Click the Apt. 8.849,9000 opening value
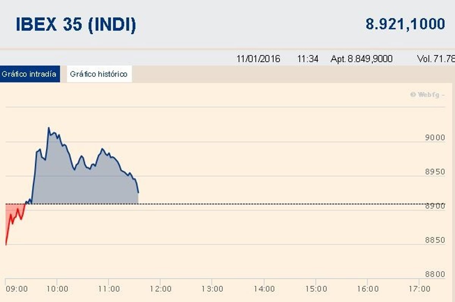This screenshot has height=302, width=455. coord(361,59)
